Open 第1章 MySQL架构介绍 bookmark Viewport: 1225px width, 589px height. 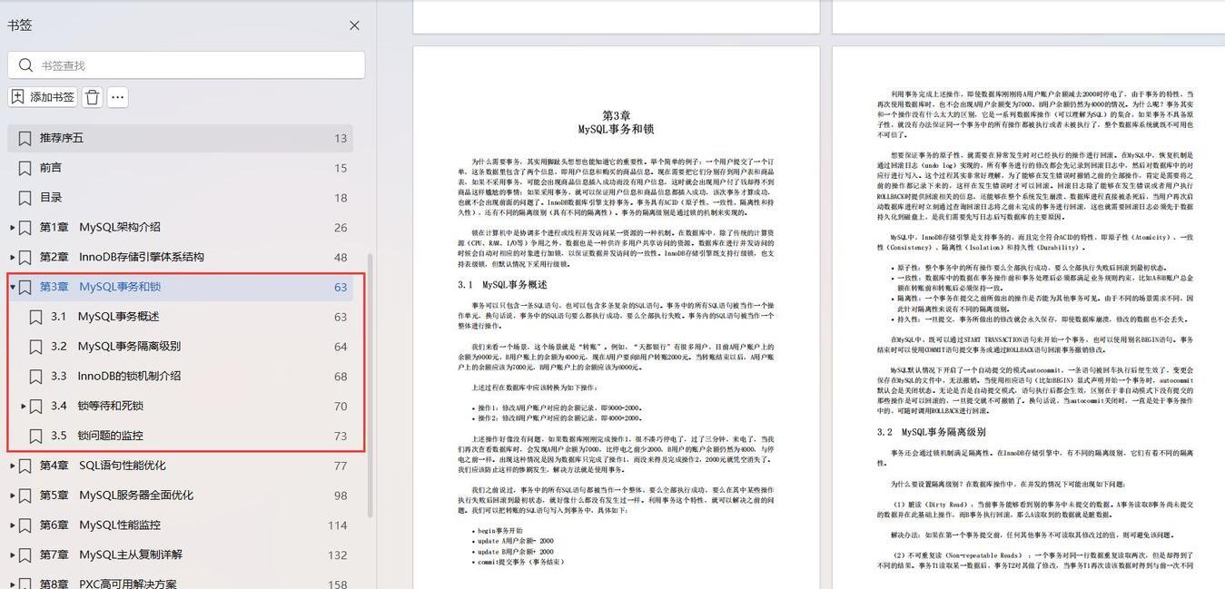100,228
